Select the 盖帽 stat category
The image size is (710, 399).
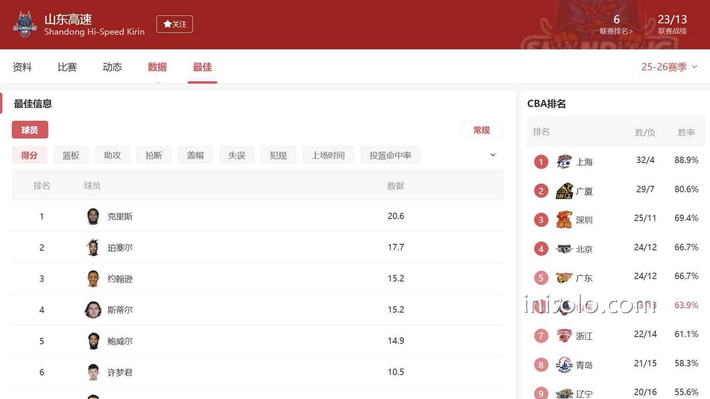coord(195,155)
